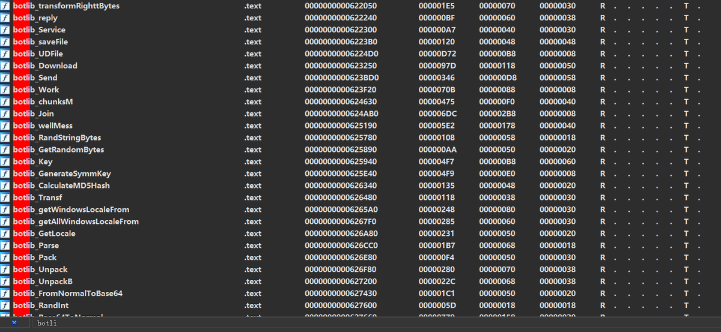Viewport: 721px width, 332px height.
Task: Click address 0000000000622240
Action: 341,17
